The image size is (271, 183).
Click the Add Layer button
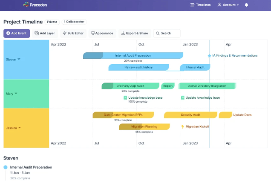(44, 33)
